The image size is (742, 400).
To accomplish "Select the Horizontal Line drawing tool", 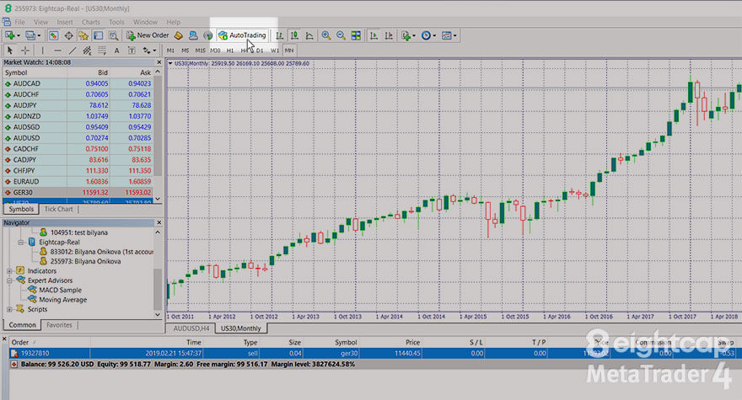I will click(57, 51).
